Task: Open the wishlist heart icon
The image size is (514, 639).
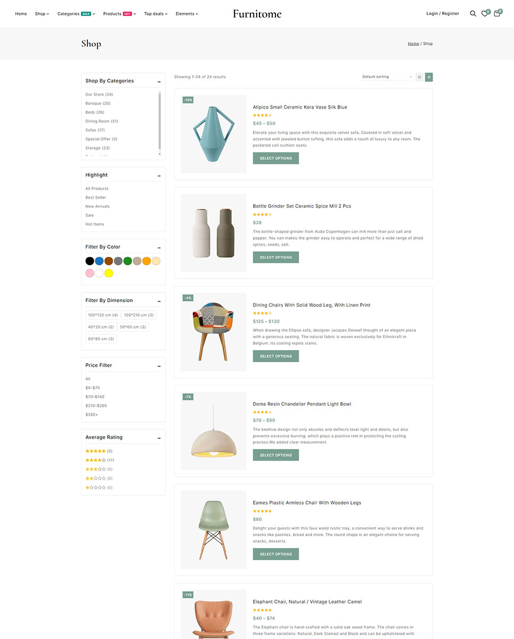Action: pyautogui.click(x=485, y=14)
